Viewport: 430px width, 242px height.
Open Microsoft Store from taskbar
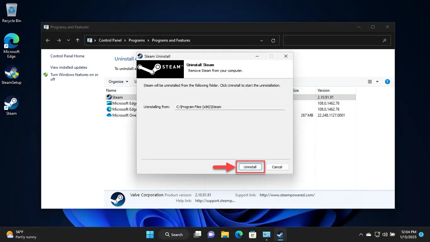coord(252,234)
